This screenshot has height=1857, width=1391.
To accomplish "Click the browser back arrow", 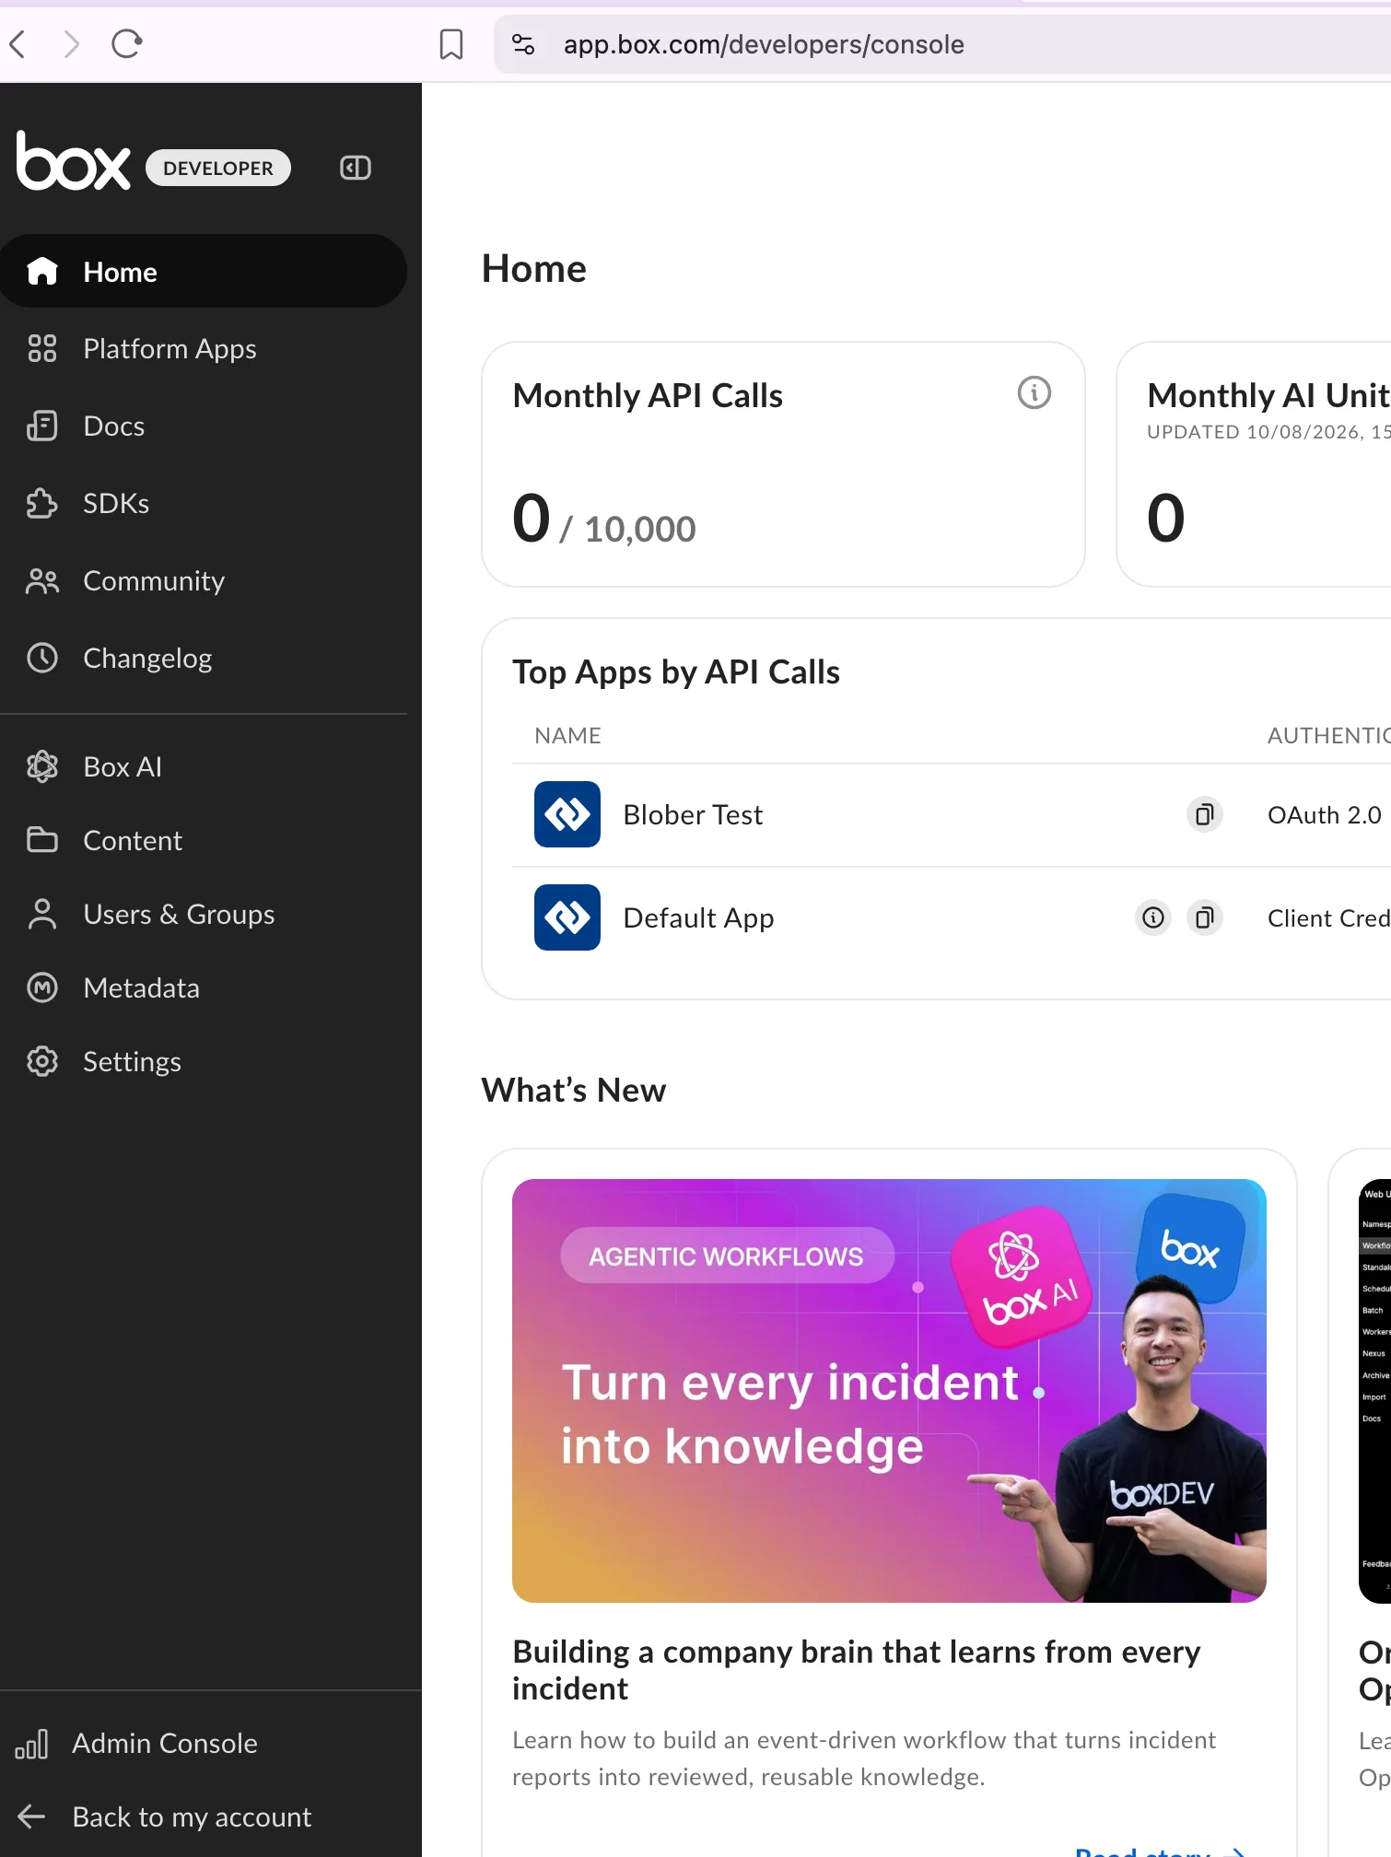I will [18, 43].
